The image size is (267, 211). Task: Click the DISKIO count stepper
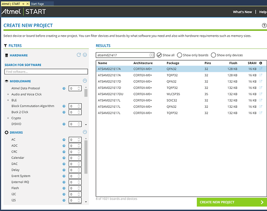75,124
